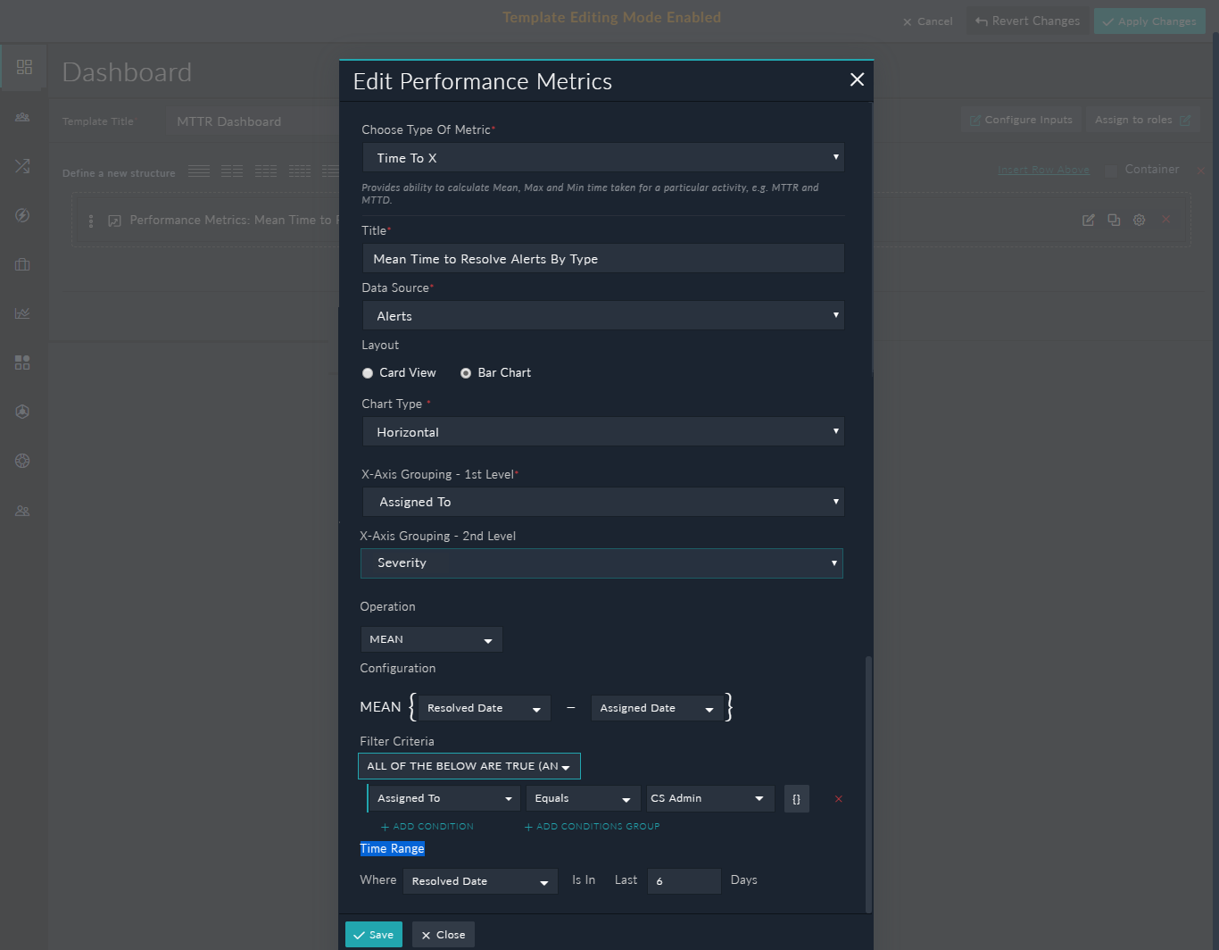
Task: Click the widget settings gear icon
Action: [1139, 221]
